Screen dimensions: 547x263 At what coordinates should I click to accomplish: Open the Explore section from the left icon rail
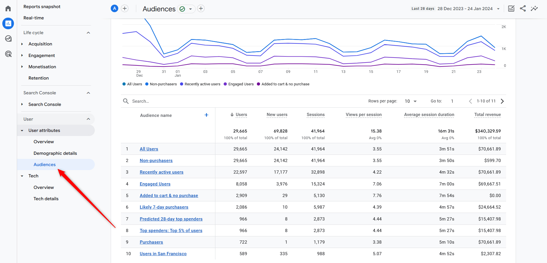click(8, 38)
